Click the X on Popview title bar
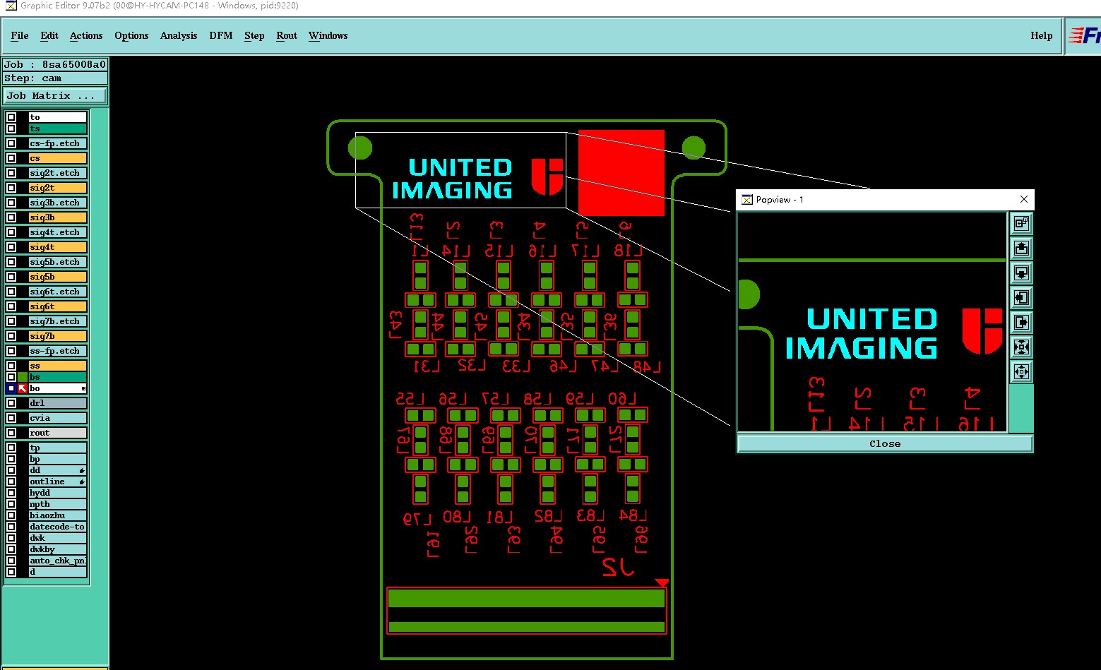Screen dimensions: 1101x670 pos(1024,200)
